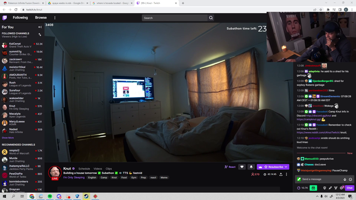
Task: Open the emote picker in chat box
Action: (x=350, y=179)
